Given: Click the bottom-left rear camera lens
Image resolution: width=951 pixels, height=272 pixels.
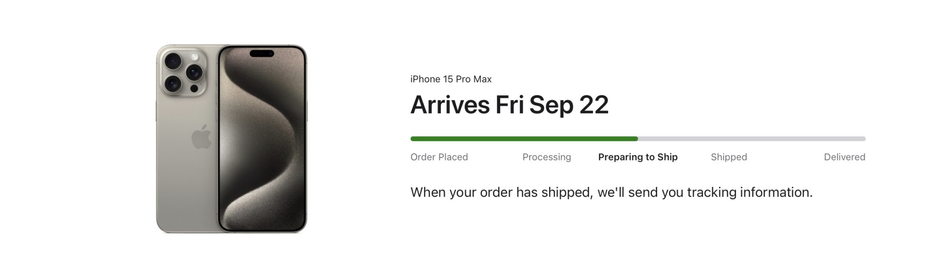Looking at the screenshot, I should coord(173,84).
